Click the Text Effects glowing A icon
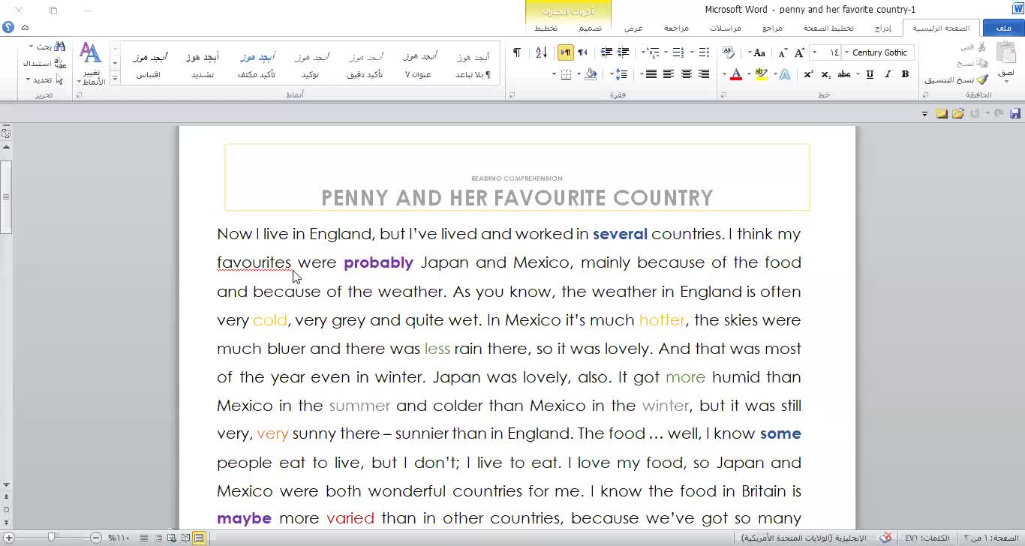The height and width of the screenshot is (546, 1025). tap(785, 74)
